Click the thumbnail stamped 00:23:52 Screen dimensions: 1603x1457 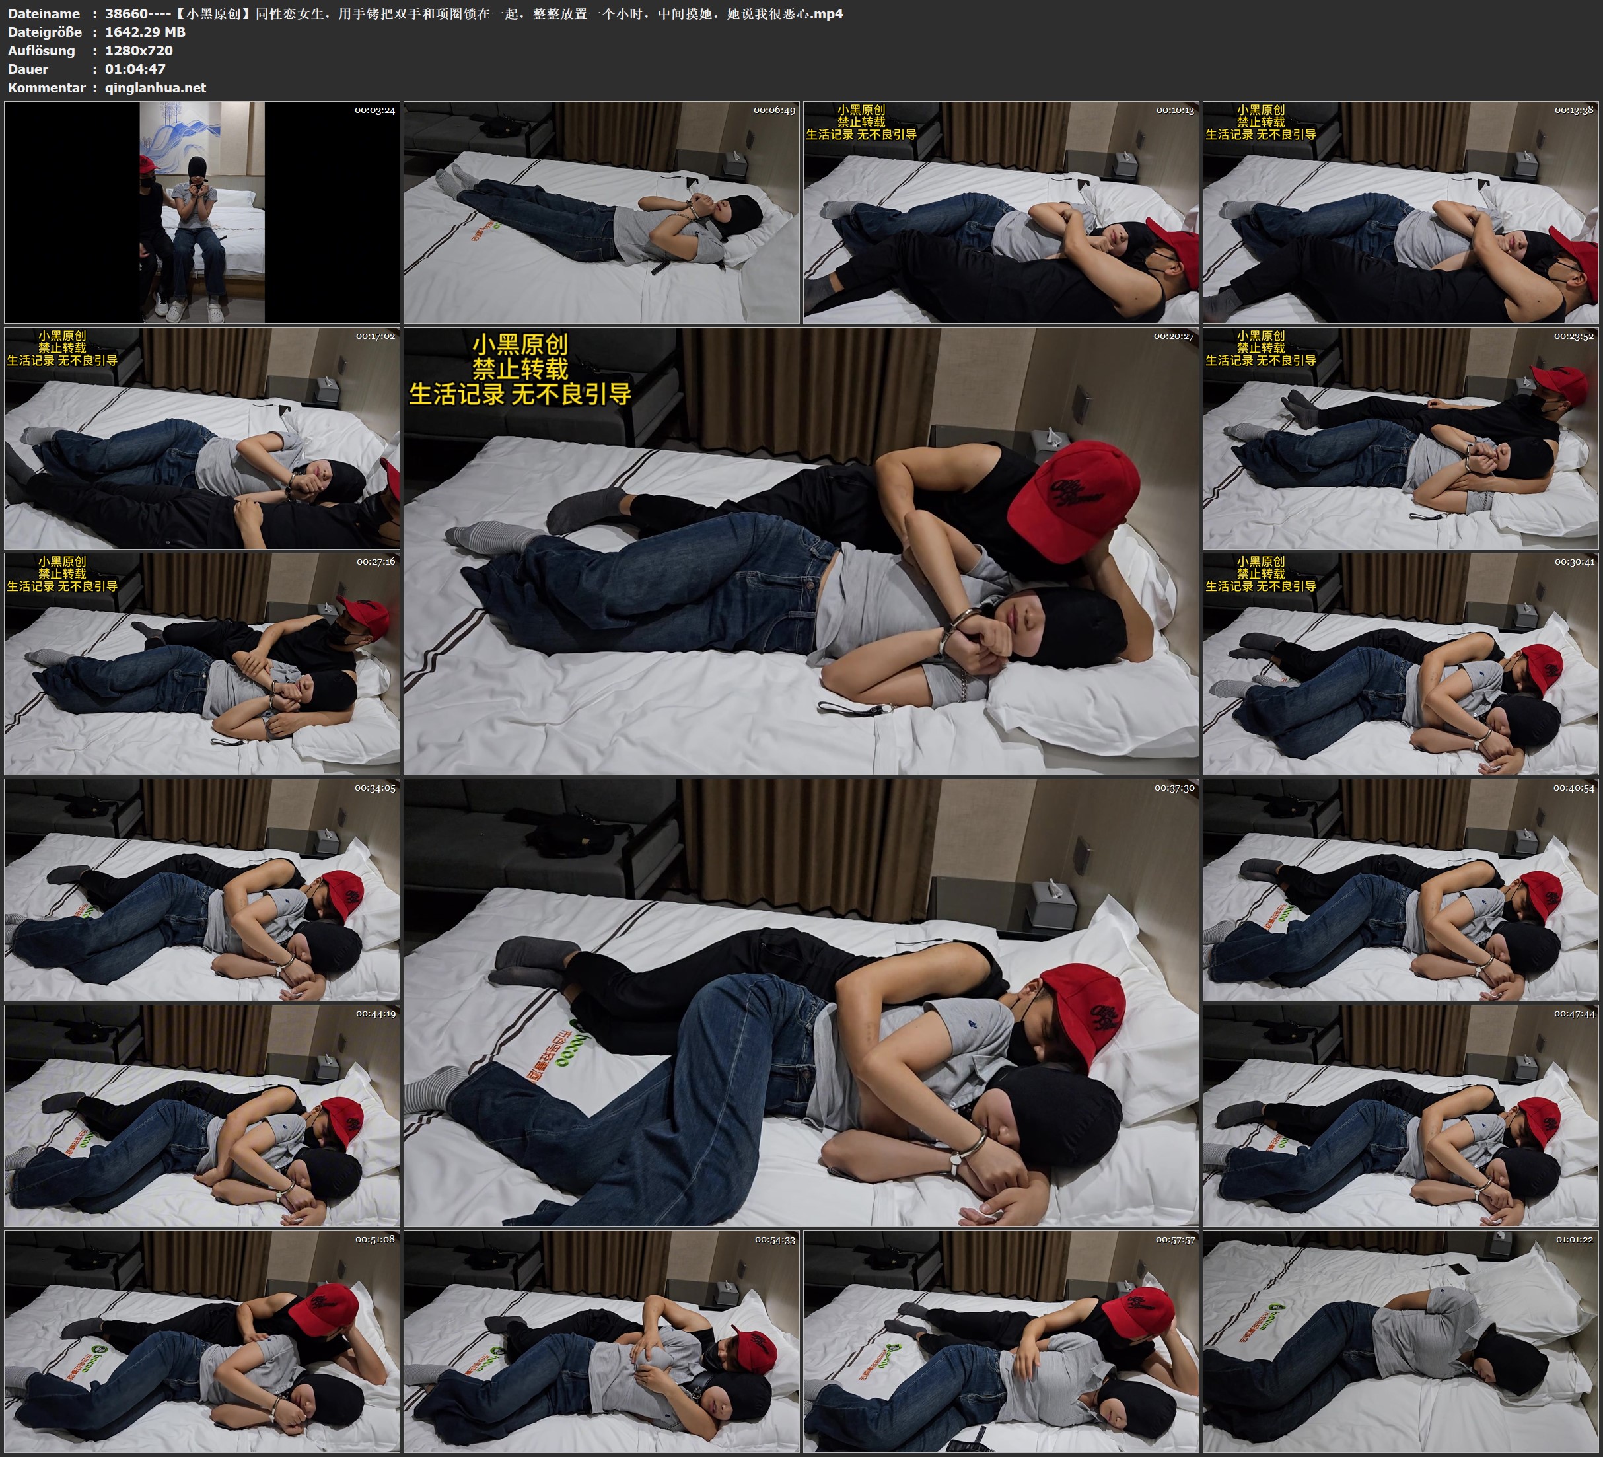[x=1400, y=437]
